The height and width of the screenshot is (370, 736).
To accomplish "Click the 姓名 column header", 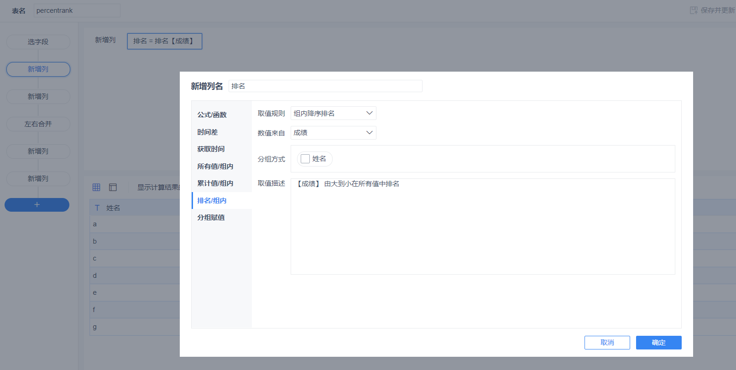I will tap(135, 208).
